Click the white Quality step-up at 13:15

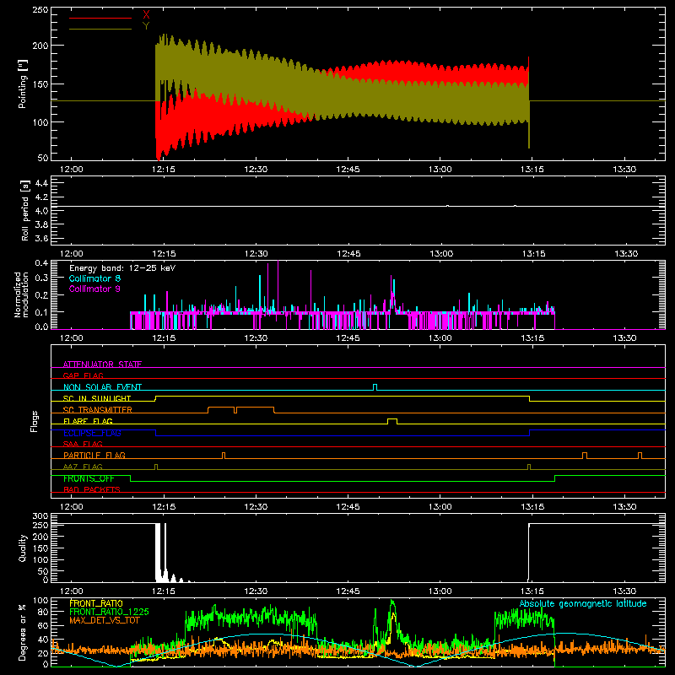[529, 552]
